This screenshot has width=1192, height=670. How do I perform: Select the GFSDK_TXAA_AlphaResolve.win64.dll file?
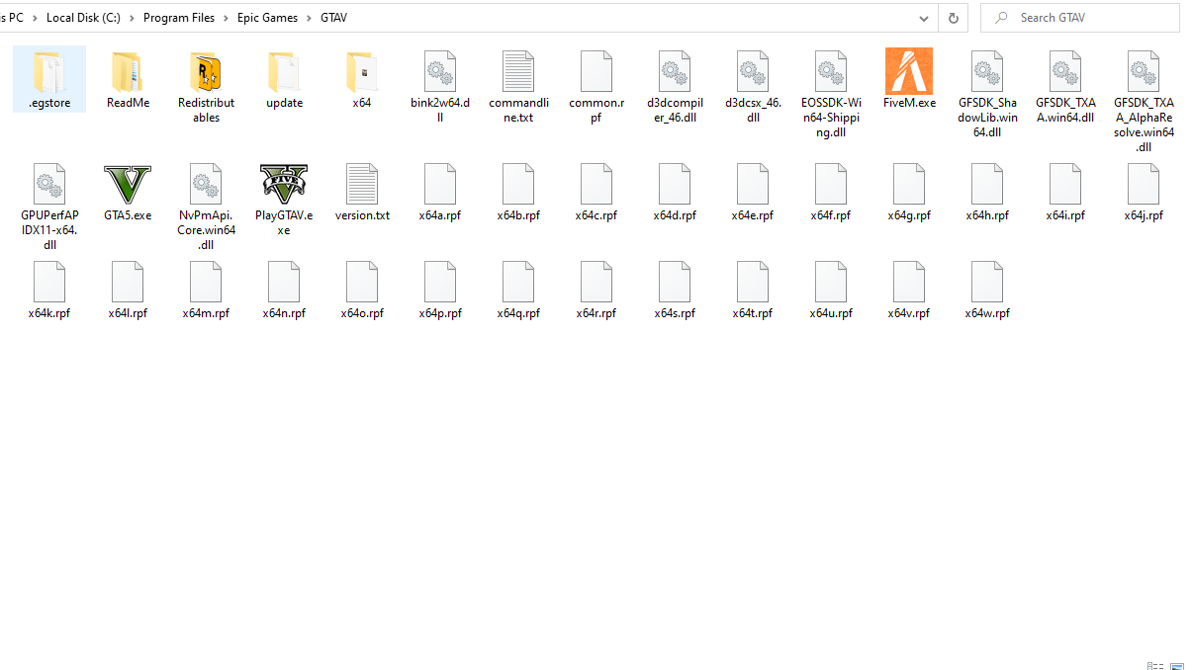point(1144,101)
